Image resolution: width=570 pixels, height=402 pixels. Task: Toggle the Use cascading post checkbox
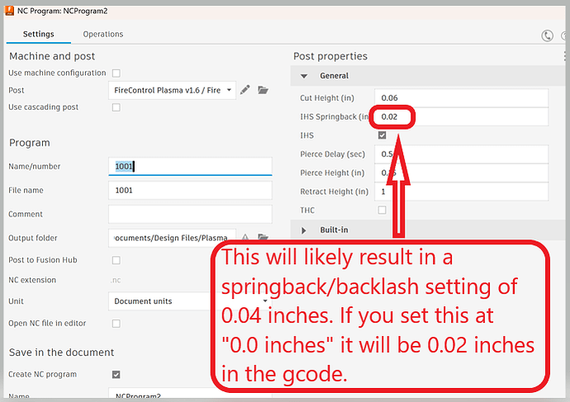[x=116, y=107]
